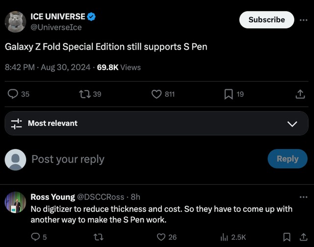This screenshot has height=247, width=314.
Task: Share Ross Young's reply
Action: pos(302,237)
